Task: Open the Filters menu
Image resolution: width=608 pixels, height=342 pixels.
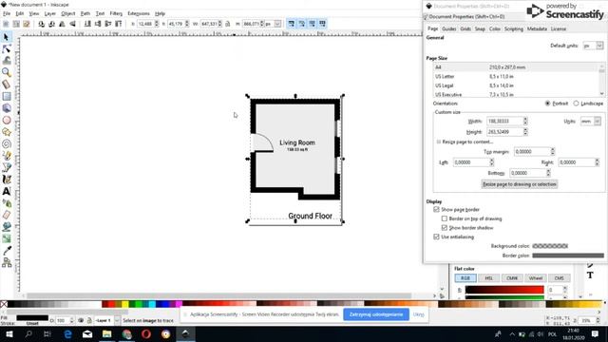Action: click(x=116, y=13)
